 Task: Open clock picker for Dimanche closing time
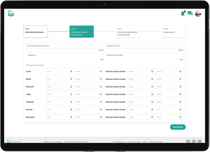point(101,117)
